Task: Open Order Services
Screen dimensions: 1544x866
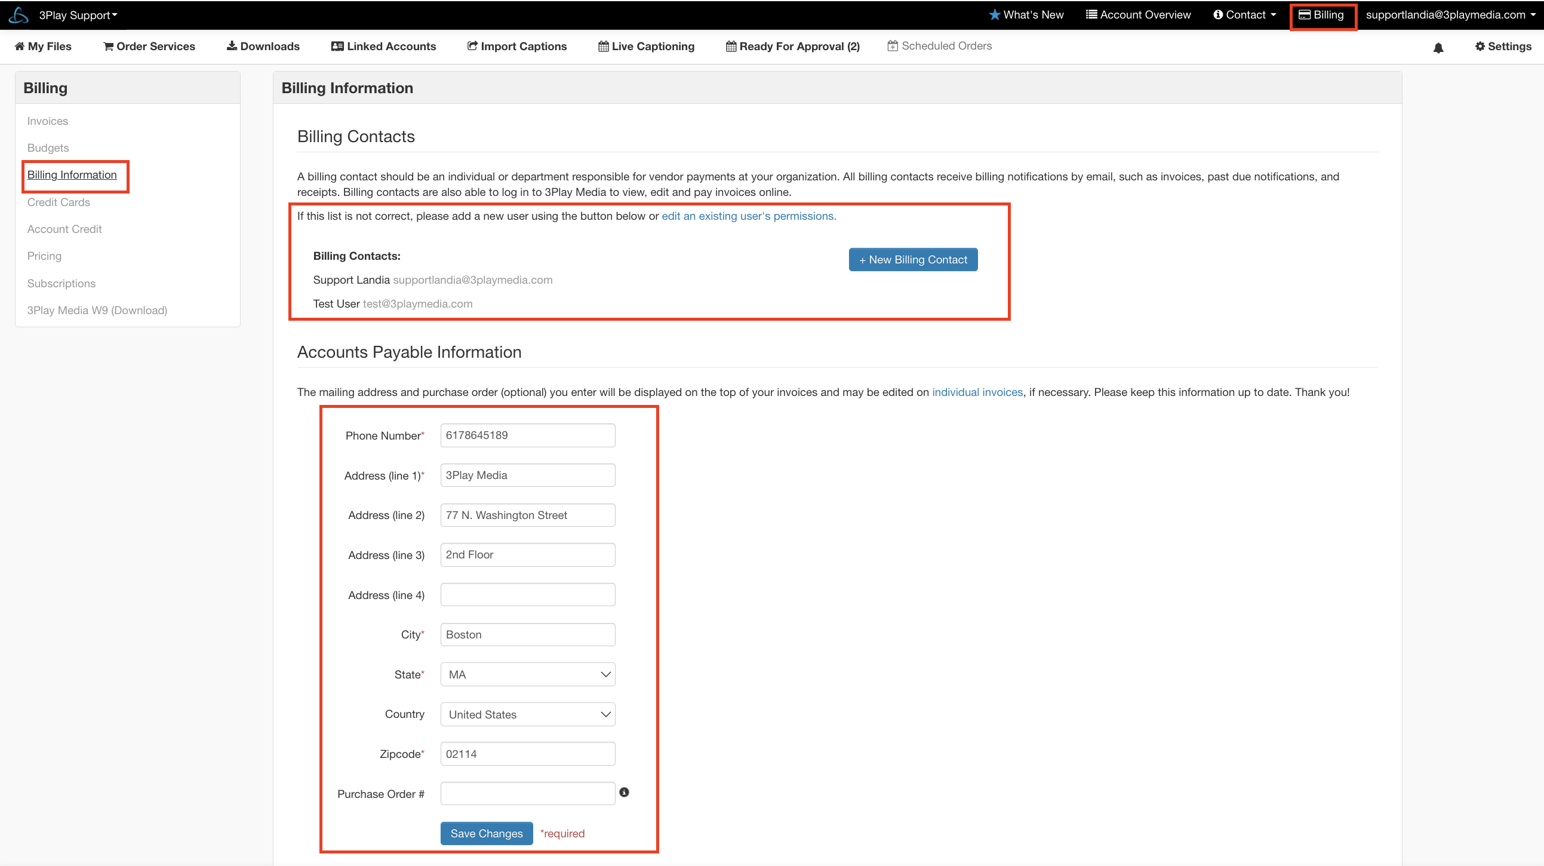Action: [149, 46]
